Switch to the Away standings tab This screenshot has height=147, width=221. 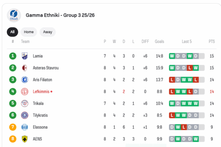(x=47, y=32)
